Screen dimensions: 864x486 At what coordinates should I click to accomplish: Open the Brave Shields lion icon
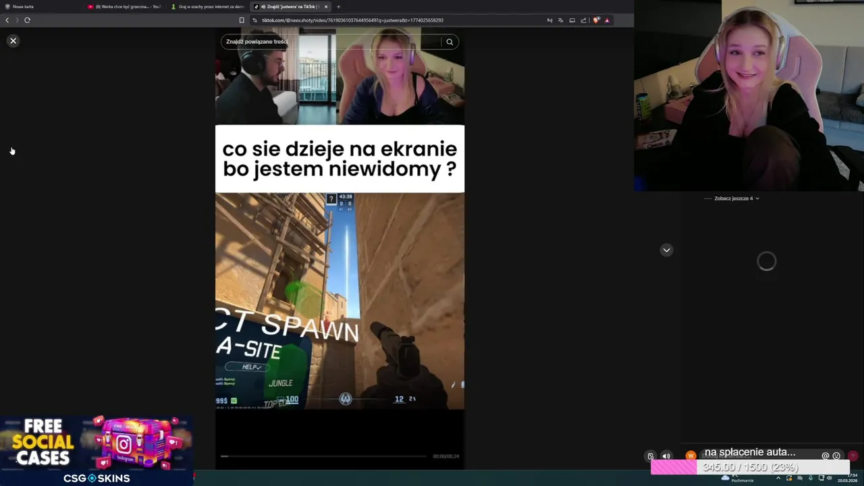(x=596, y=20)
